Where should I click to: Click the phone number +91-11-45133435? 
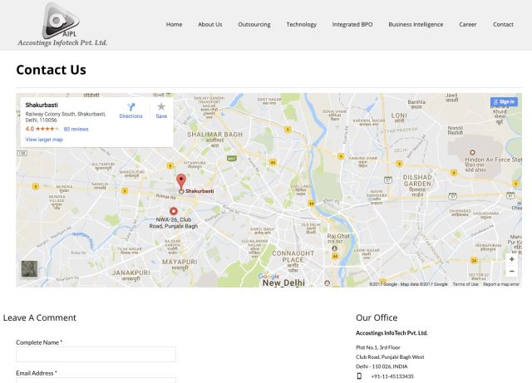(392, 376)
